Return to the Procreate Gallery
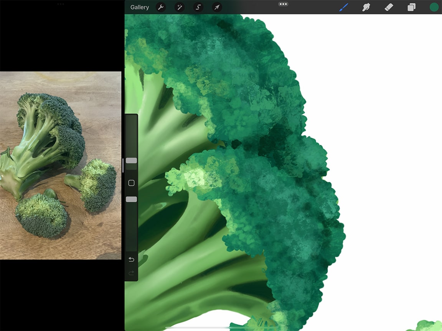Image resolution: width=442 pixels, height=331 pixels. 139,7
